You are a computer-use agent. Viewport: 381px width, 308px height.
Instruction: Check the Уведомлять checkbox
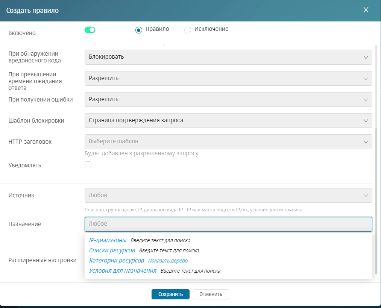(88, 165)
